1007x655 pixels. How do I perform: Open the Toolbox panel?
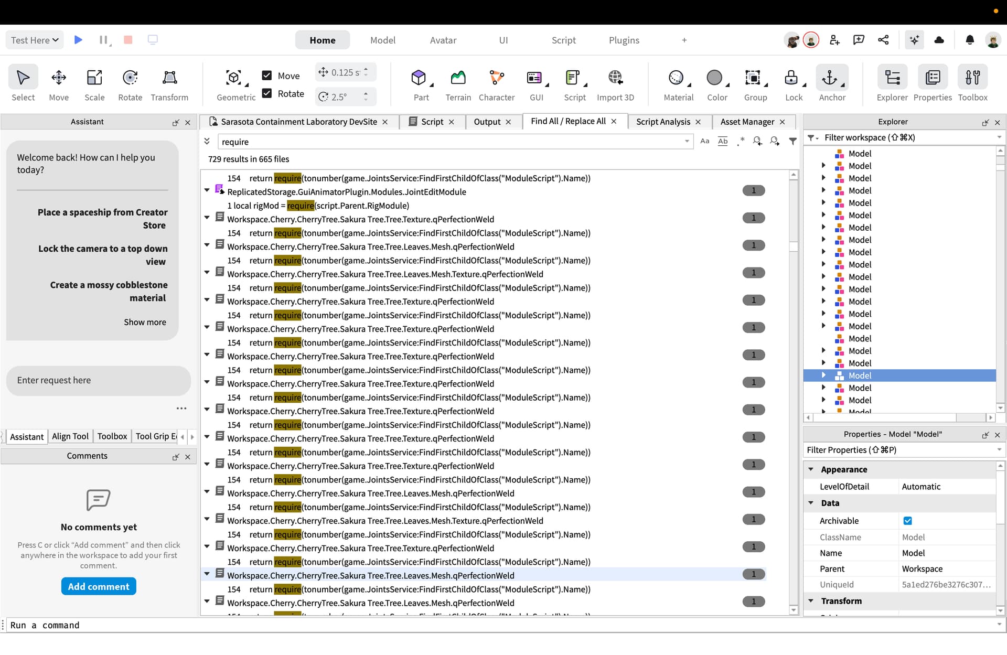[973, 84]
